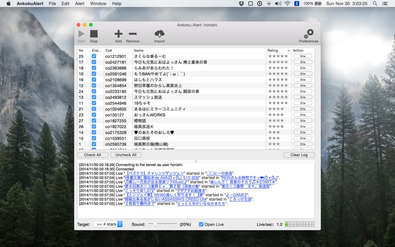Open log link 'よーGAMES'
This screenshot has width=395, height=247.
237,195
